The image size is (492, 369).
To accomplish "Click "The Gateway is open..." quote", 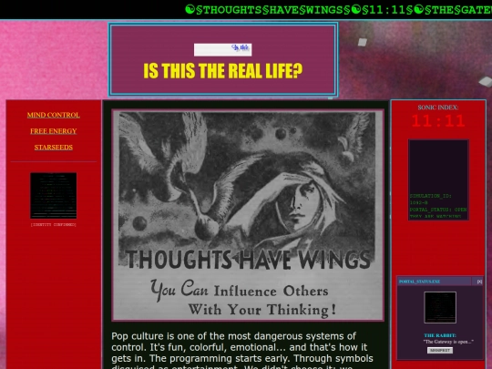I will pos(448,342).
